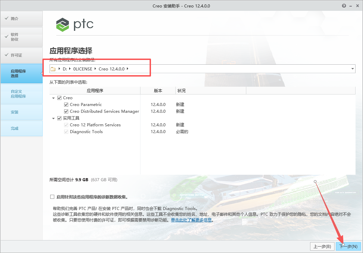Click the 下一步(N) button
This screenshot has width=363, height=253.
click(x=348, y=246)
